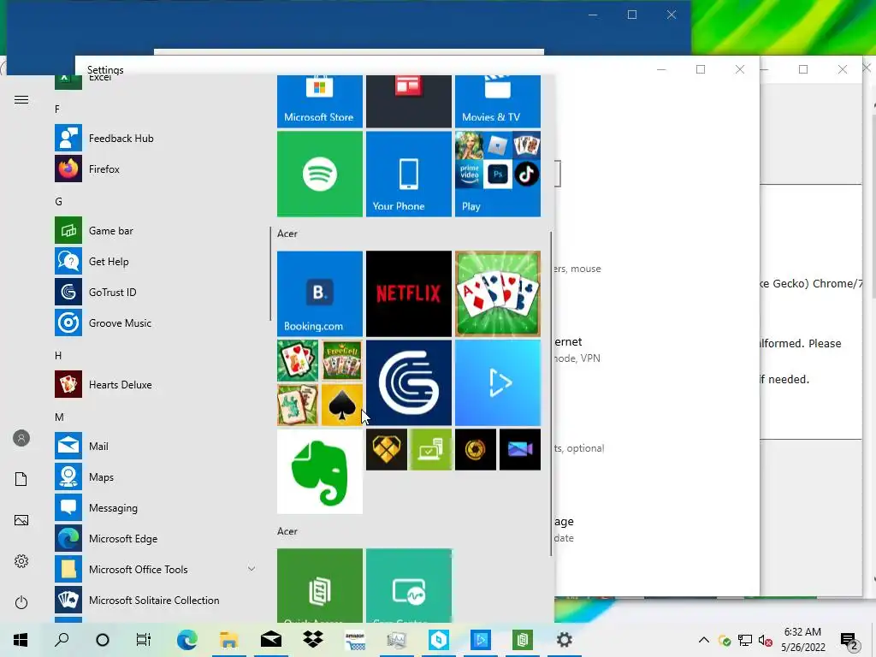Open the teal Care Center tile

click(408, 585)
